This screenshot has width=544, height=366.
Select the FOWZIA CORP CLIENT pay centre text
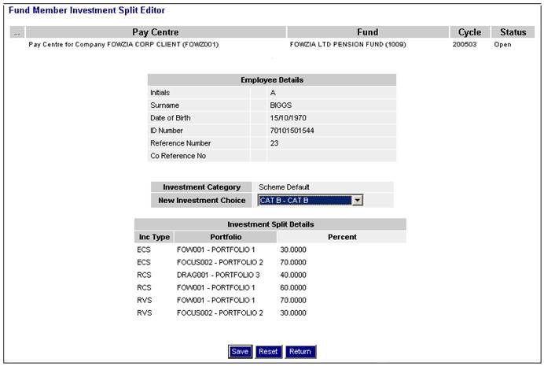pyautogui.click(x=123, y=44)
